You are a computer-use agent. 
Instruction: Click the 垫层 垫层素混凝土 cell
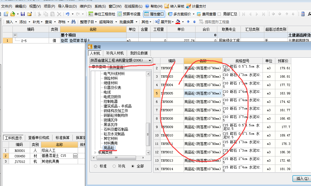93,41
